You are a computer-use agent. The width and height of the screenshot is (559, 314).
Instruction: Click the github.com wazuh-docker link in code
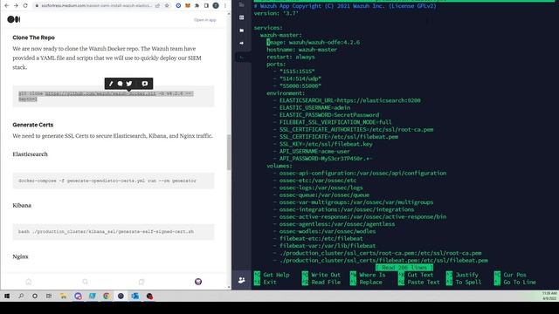[x=100, y=93]
